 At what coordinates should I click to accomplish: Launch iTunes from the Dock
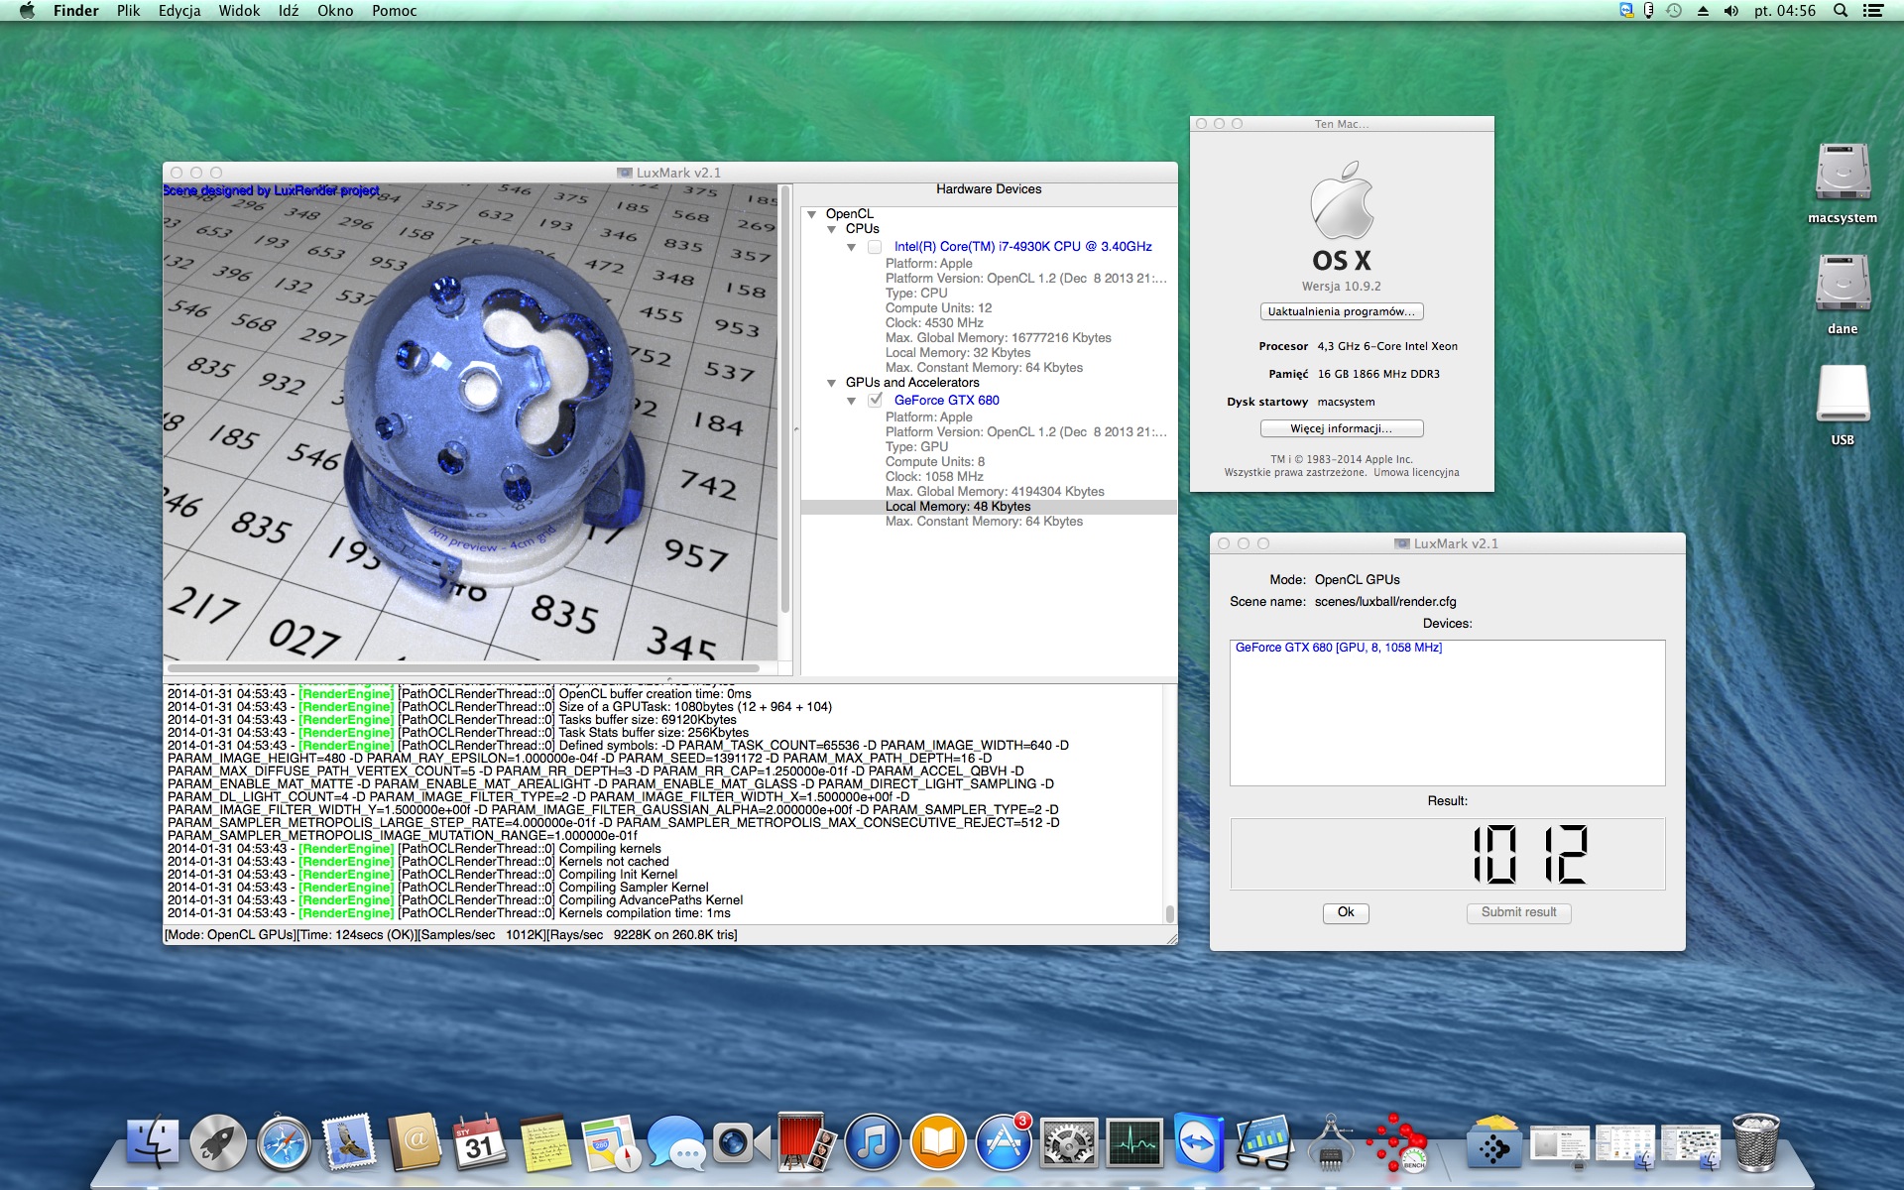(873, 1143)
